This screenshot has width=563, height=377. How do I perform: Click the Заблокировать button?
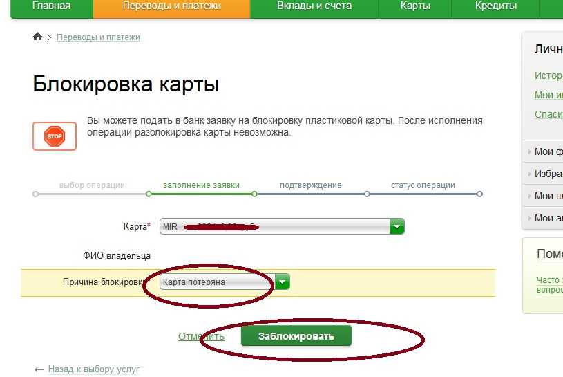pos(296,336)
